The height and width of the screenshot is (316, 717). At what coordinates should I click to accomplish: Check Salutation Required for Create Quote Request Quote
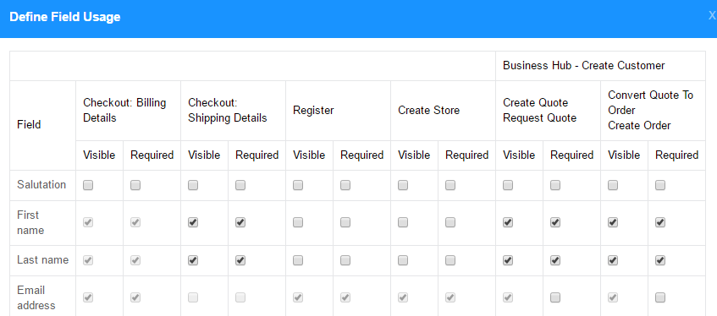click(x=555, y=185)
